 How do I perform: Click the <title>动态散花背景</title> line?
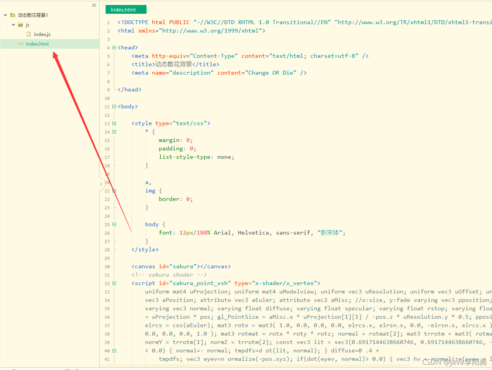(176, 64)
